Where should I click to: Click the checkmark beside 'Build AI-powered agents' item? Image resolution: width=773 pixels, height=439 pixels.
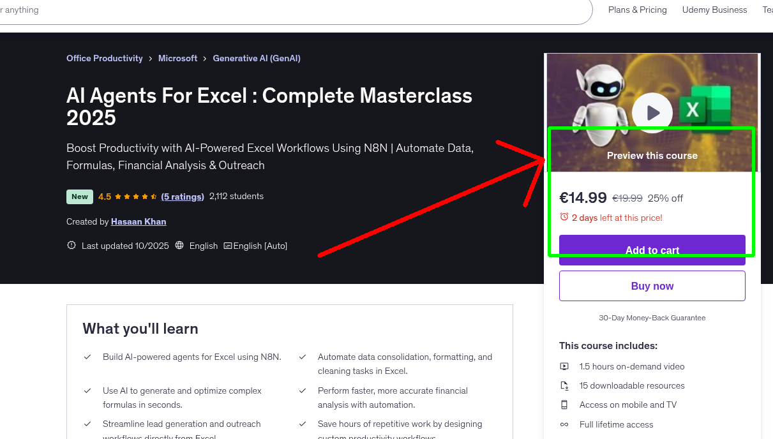point(87,357)
